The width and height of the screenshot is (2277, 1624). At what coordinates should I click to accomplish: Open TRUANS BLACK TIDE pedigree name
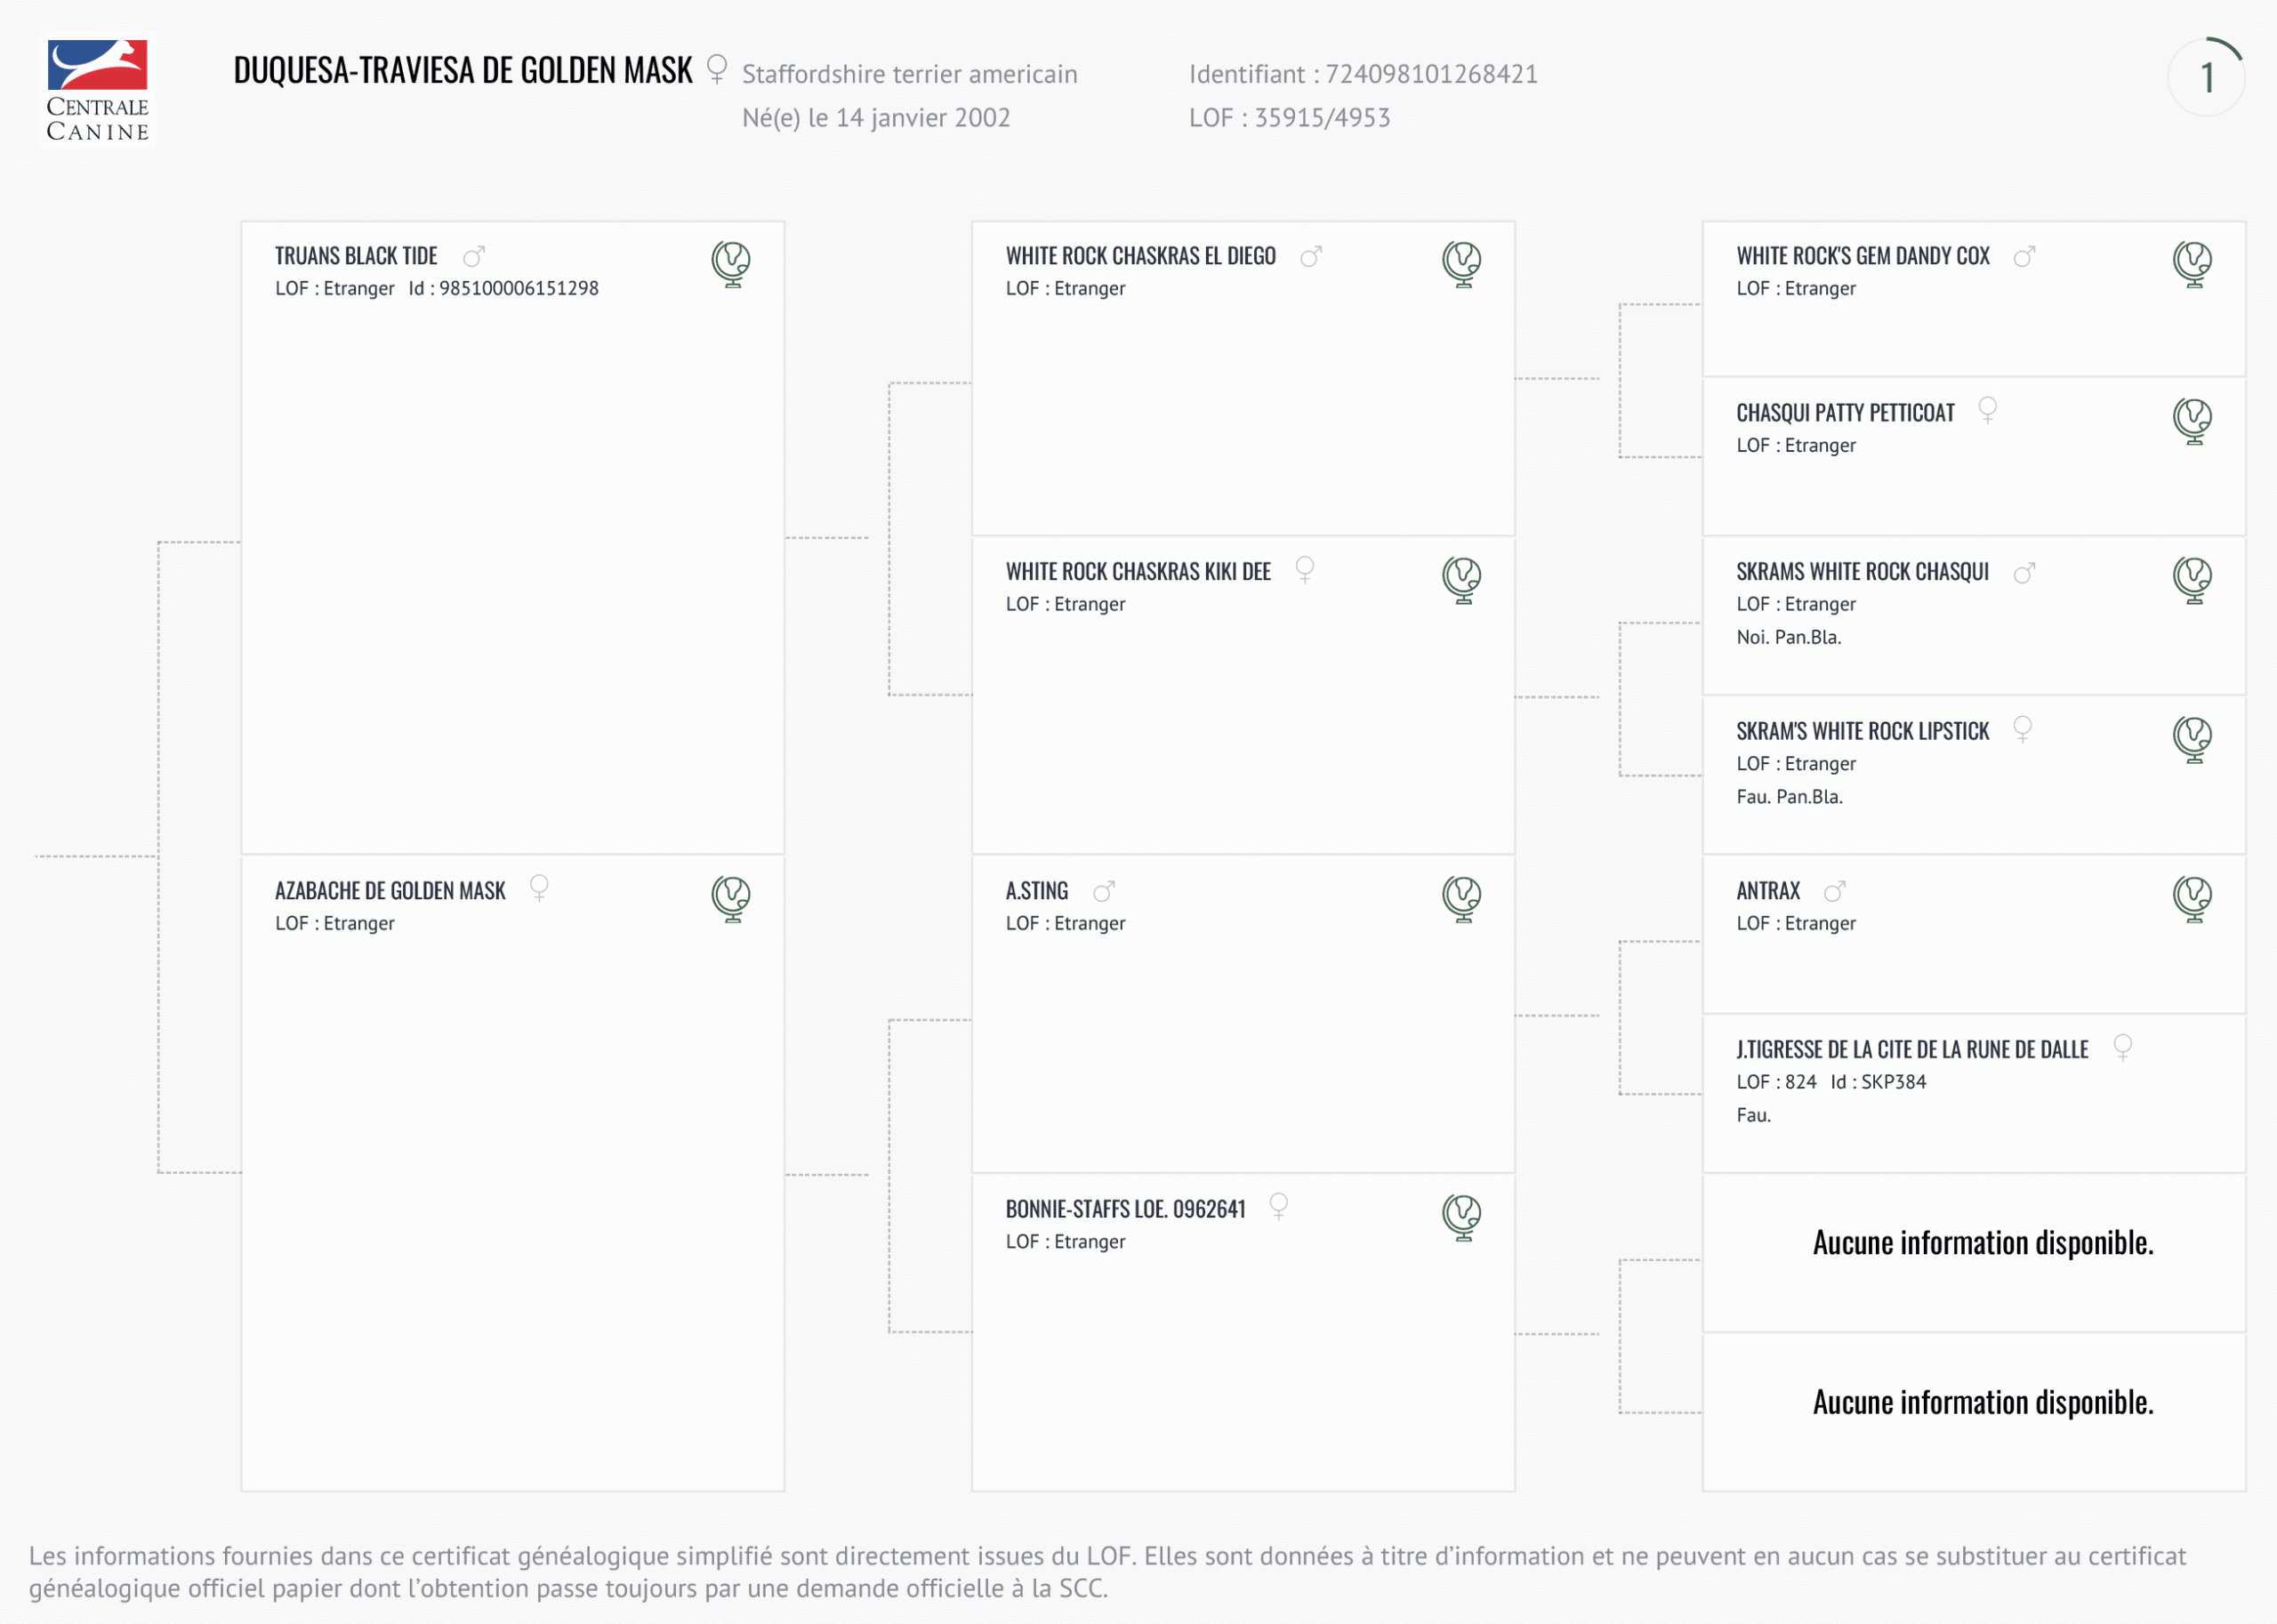point(356,256)
